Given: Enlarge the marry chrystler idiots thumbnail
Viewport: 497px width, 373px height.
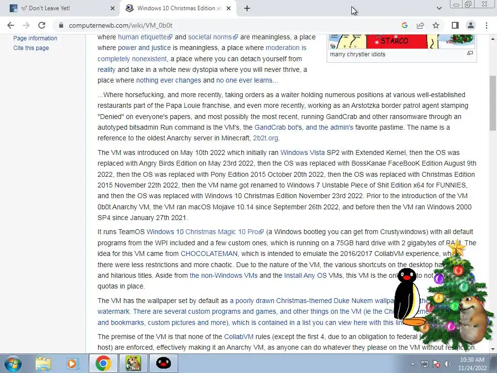Looking at the screenshot, I should [x=470, y=53].
